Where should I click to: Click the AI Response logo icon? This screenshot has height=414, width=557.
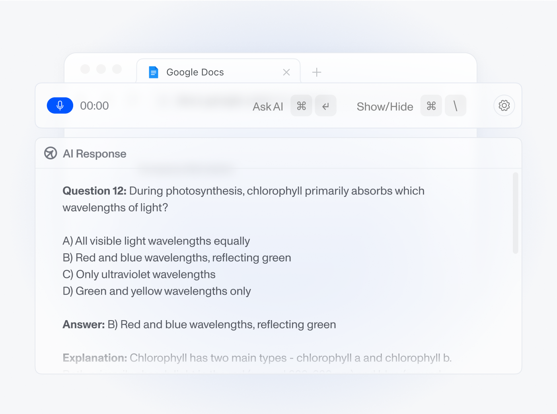(51, 153)
